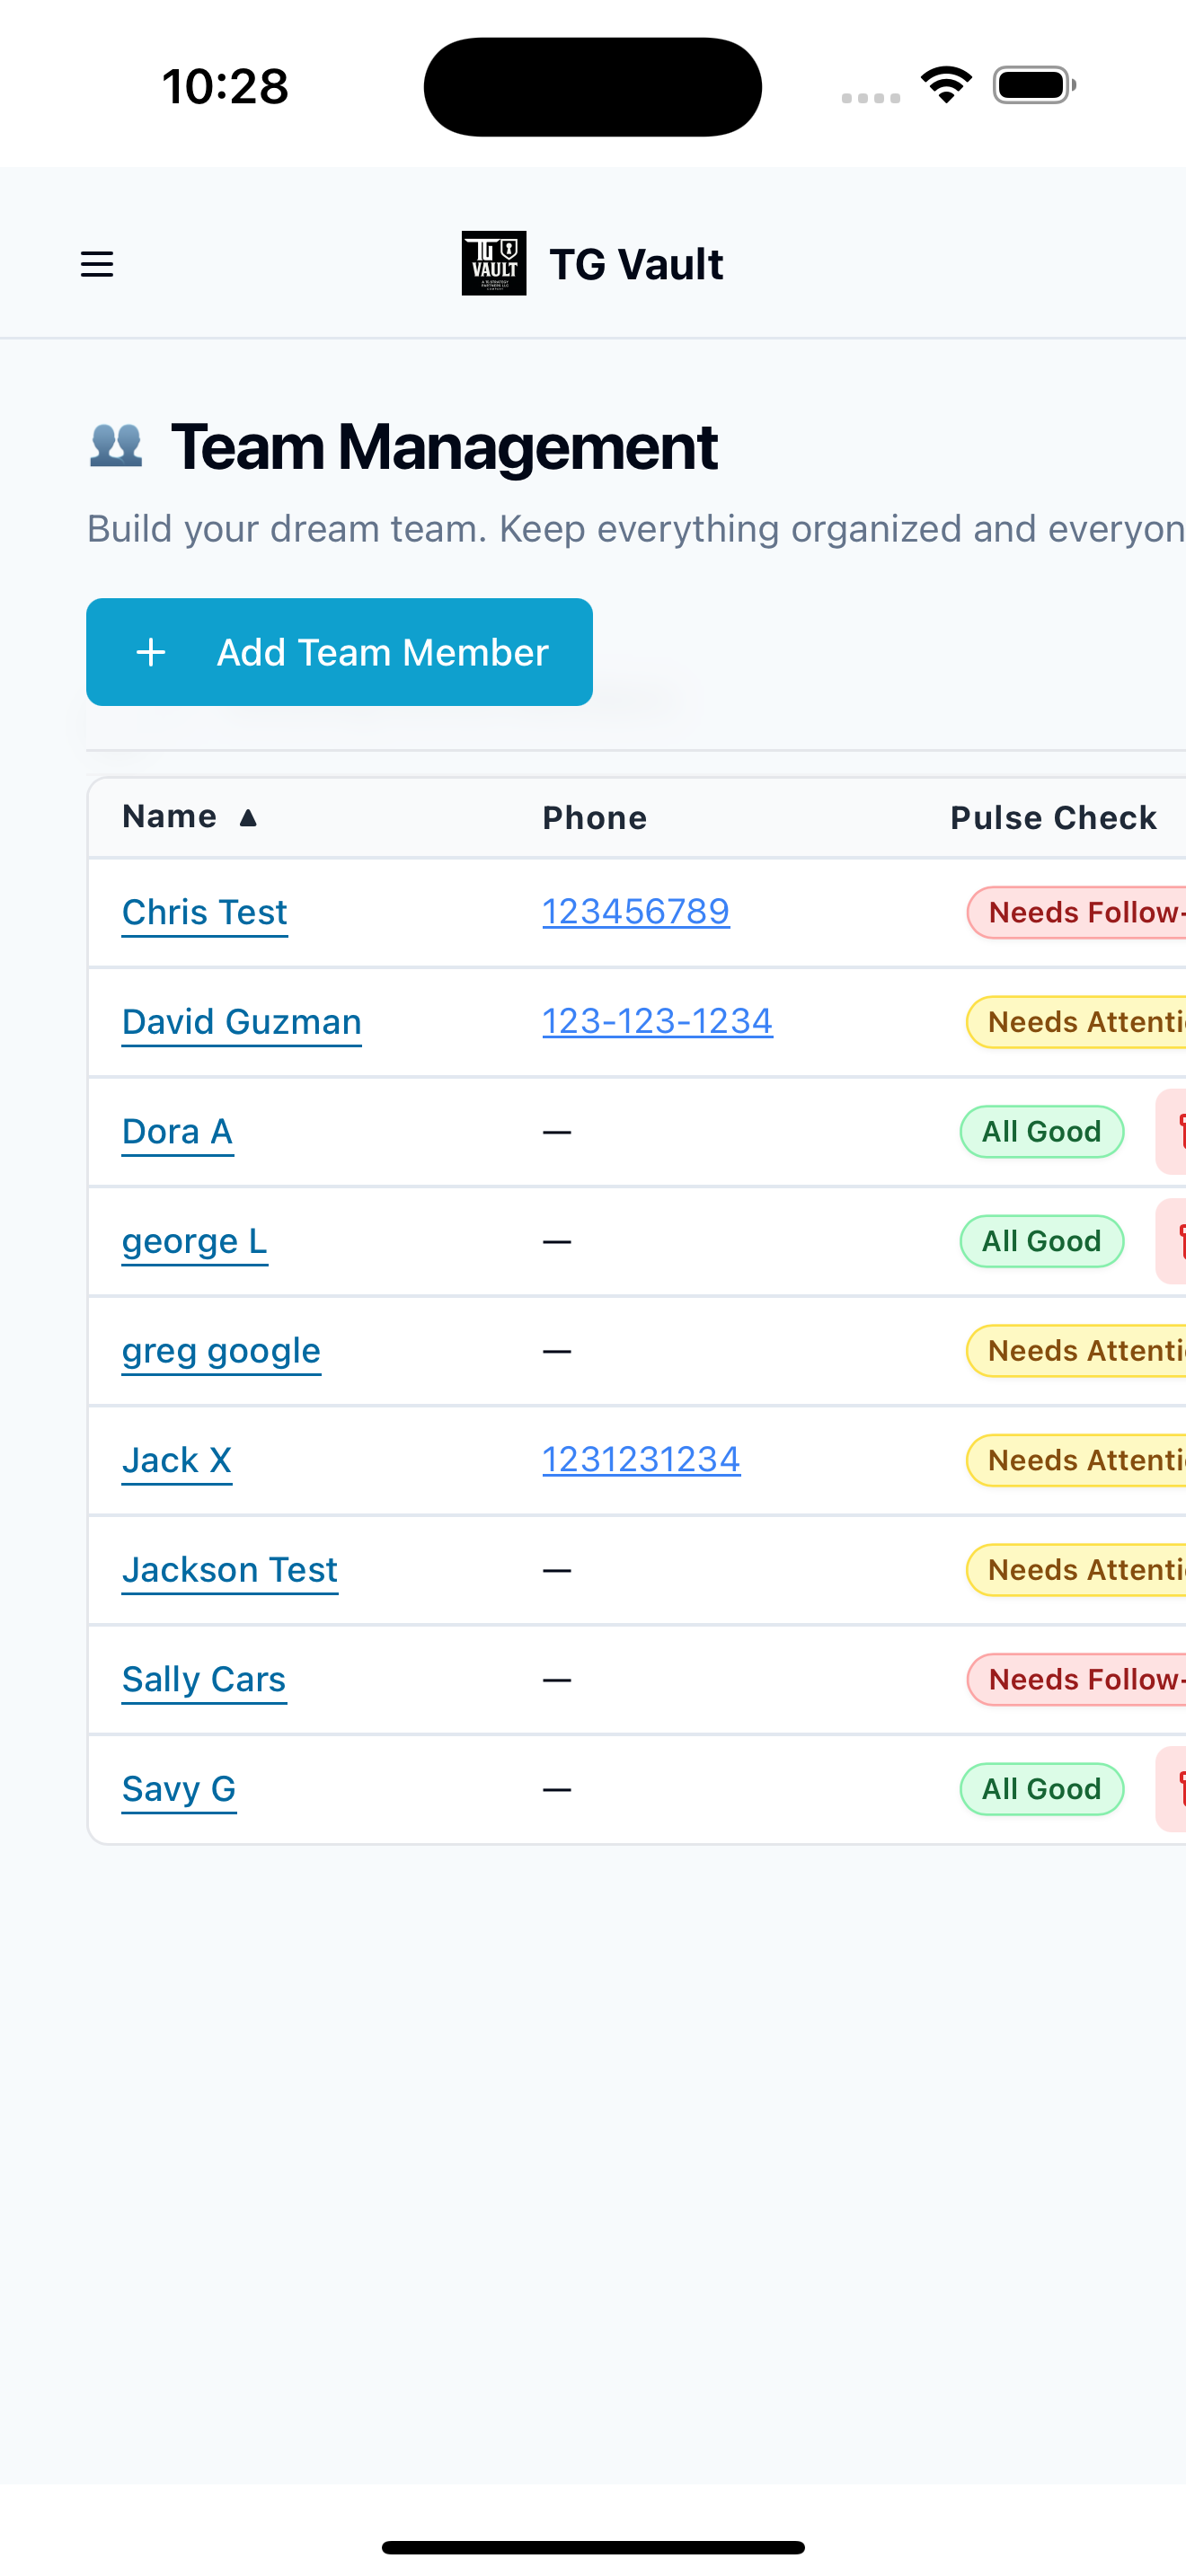
Task: Select the Pulse Check column header
Action: click(1054, 818)
